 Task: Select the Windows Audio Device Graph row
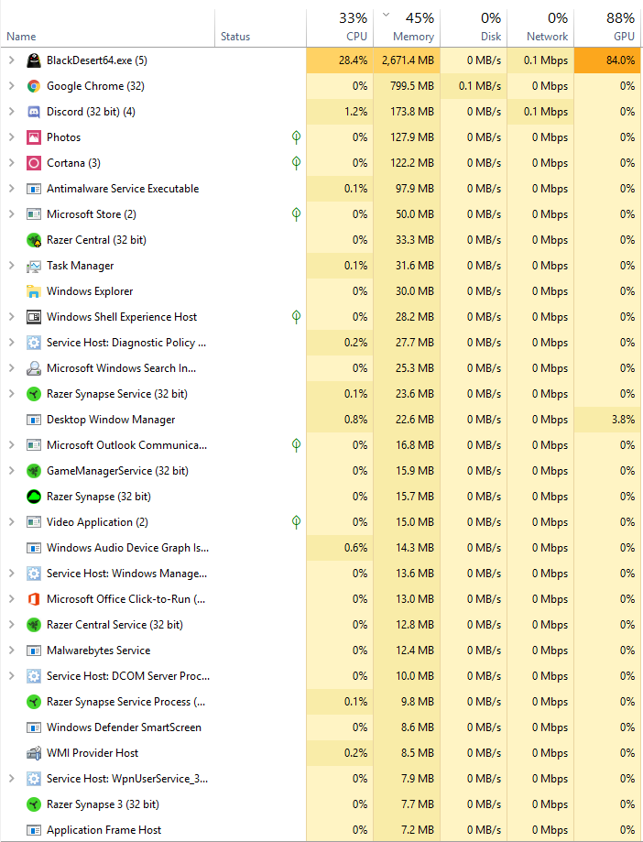[x=321, y=548]
